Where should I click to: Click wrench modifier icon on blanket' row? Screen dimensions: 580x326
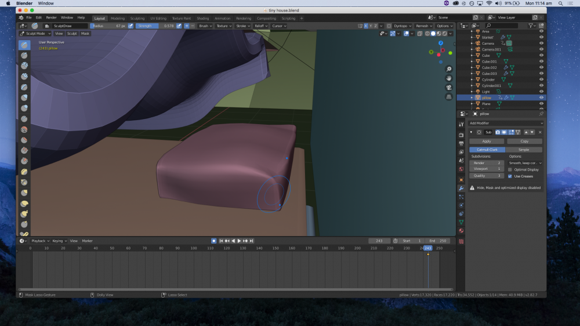pos(503,37)
